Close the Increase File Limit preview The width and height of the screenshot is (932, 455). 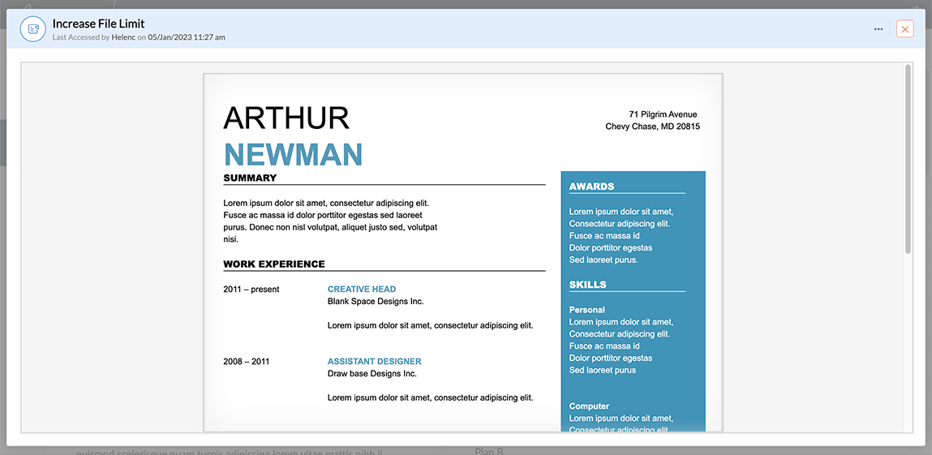pyautogui.click(x=904, y=29)
